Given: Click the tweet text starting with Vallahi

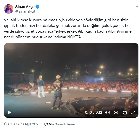Looking at the screenshot, I should [x=69, y=28].
